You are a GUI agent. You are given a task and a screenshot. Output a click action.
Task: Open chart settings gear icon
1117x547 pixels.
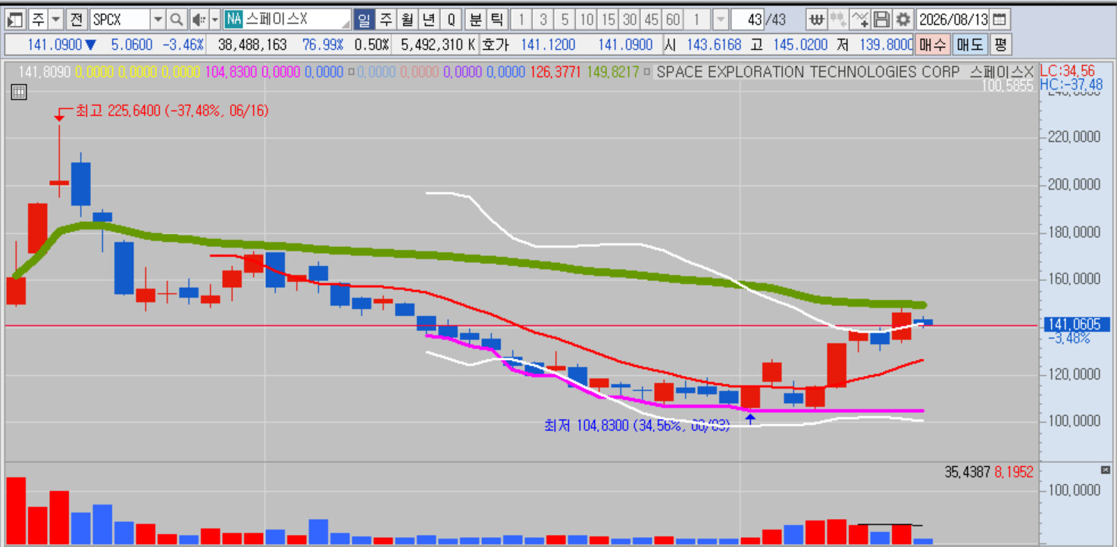tap(903, 19)
